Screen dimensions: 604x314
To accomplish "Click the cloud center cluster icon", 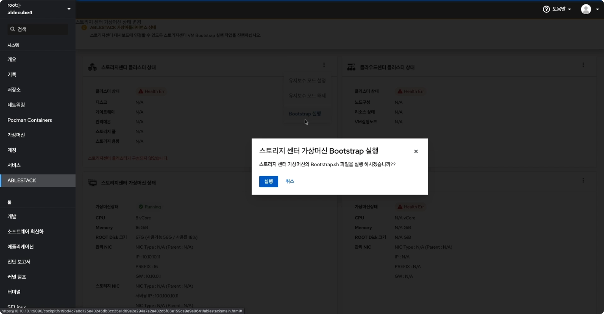I will point(351,67).
